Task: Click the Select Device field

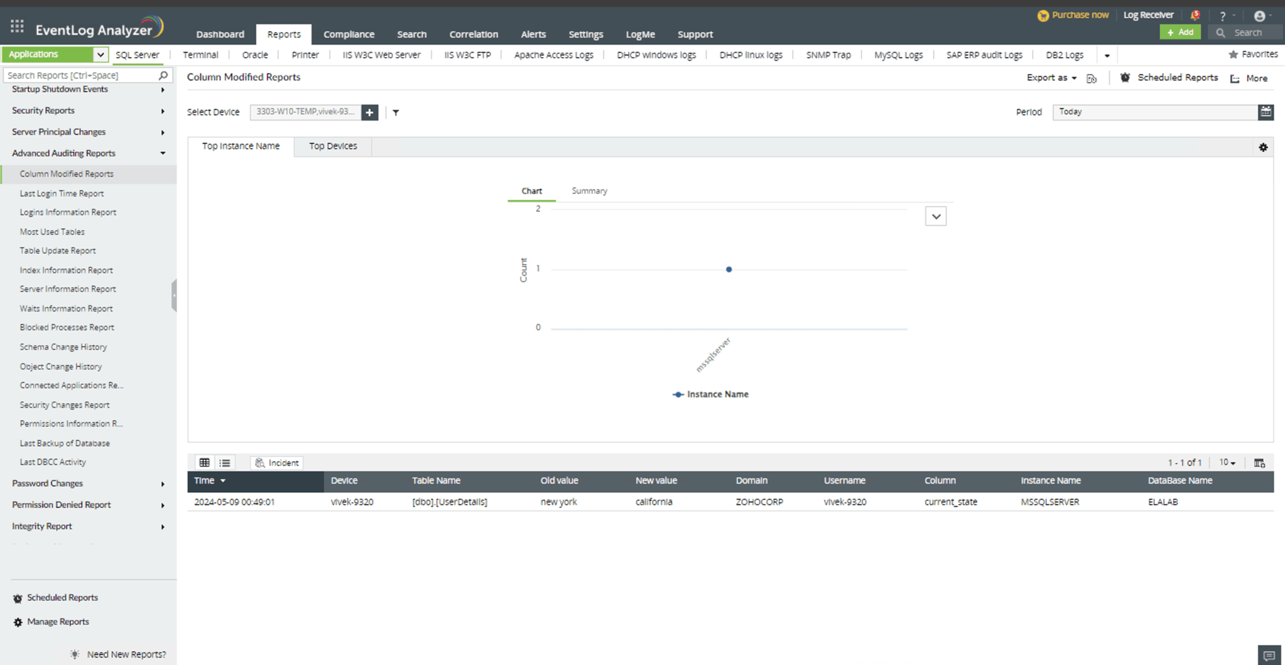Action: [306, 112]
